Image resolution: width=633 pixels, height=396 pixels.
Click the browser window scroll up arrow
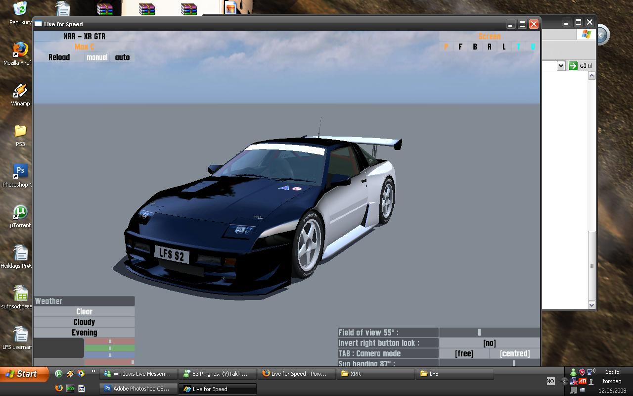click(591, 76)
